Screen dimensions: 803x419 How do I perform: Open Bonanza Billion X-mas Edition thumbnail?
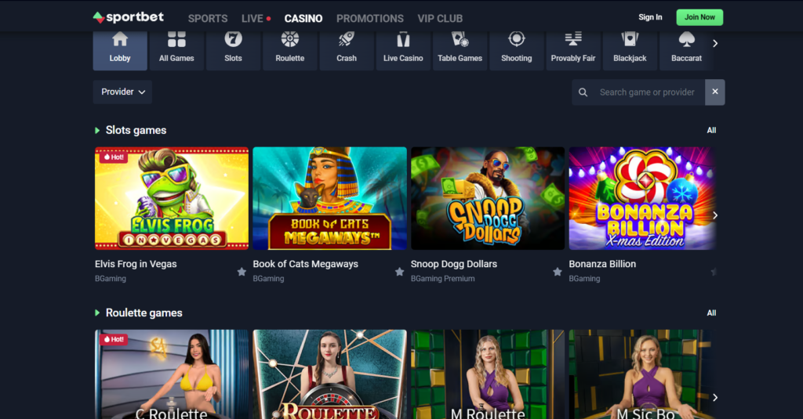642,198
